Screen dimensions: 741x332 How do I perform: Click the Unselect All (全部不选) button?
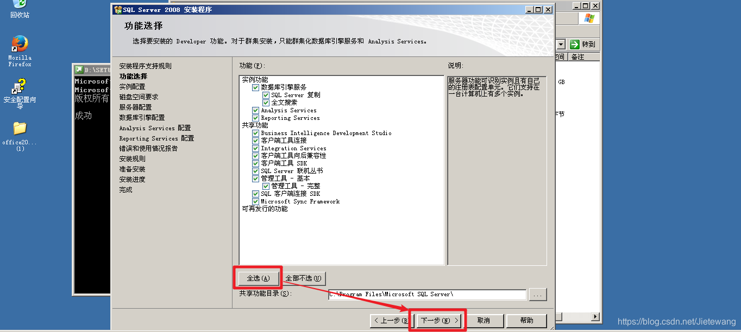coord(303,278)
